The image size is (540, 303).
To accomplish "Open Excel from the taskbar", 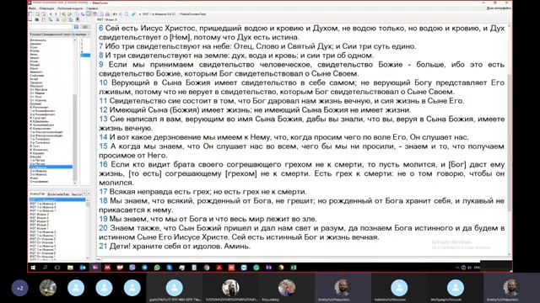I will [294, 268].
